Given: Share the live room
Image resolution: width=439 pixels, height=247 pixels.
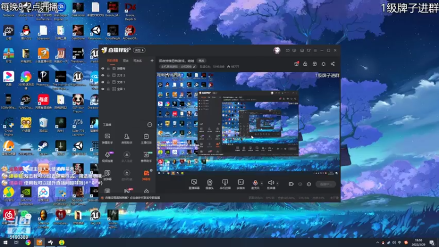Looking at the screenshot, I should point(333,64).
